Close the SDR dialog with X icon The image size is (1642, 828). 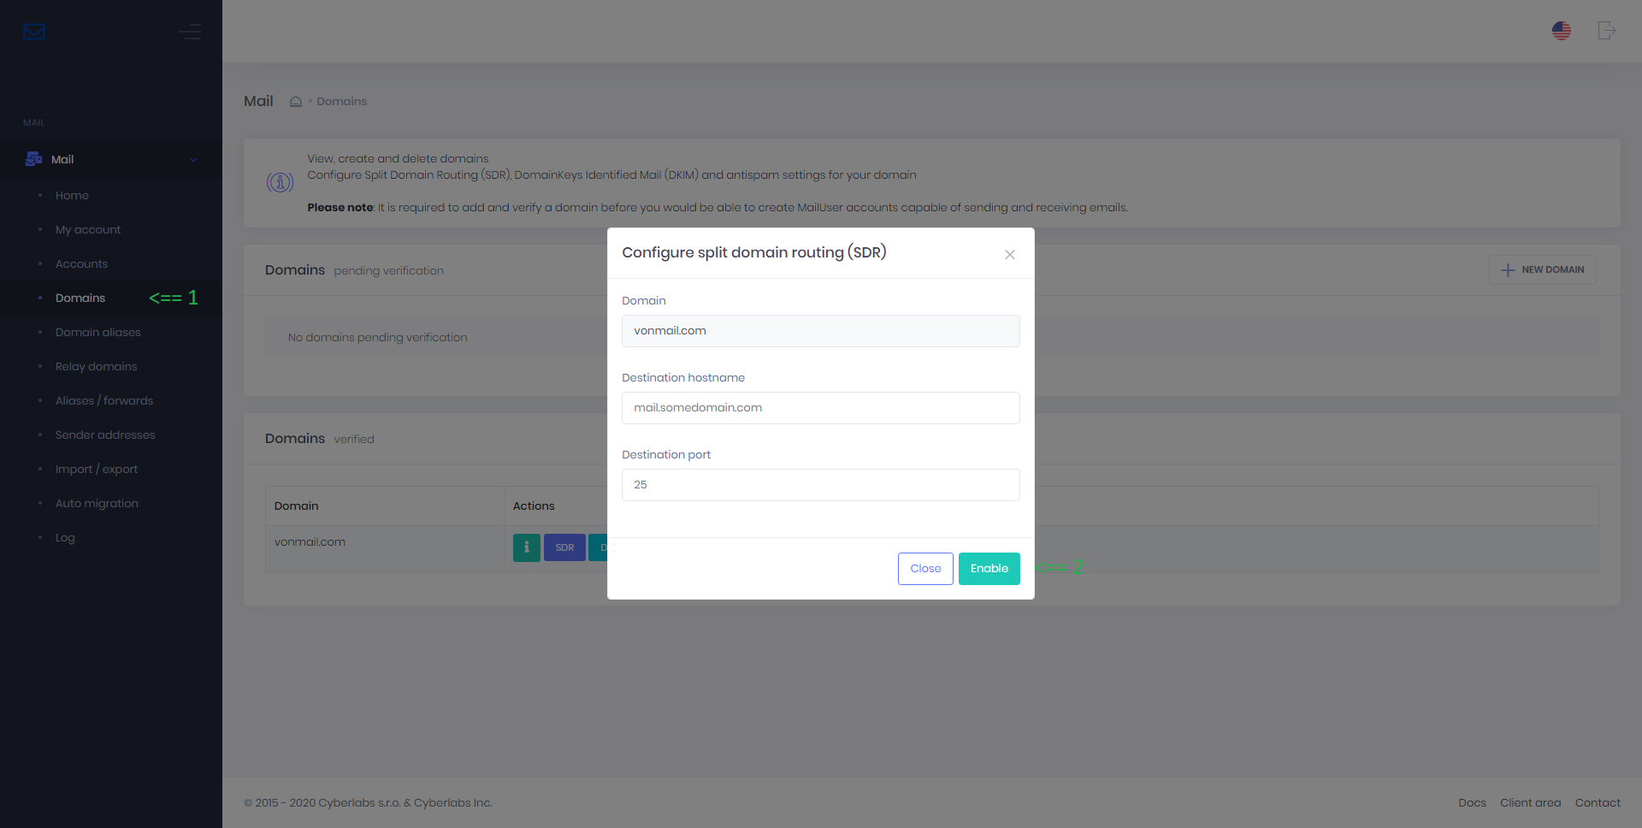click(x=1009, y=255)
